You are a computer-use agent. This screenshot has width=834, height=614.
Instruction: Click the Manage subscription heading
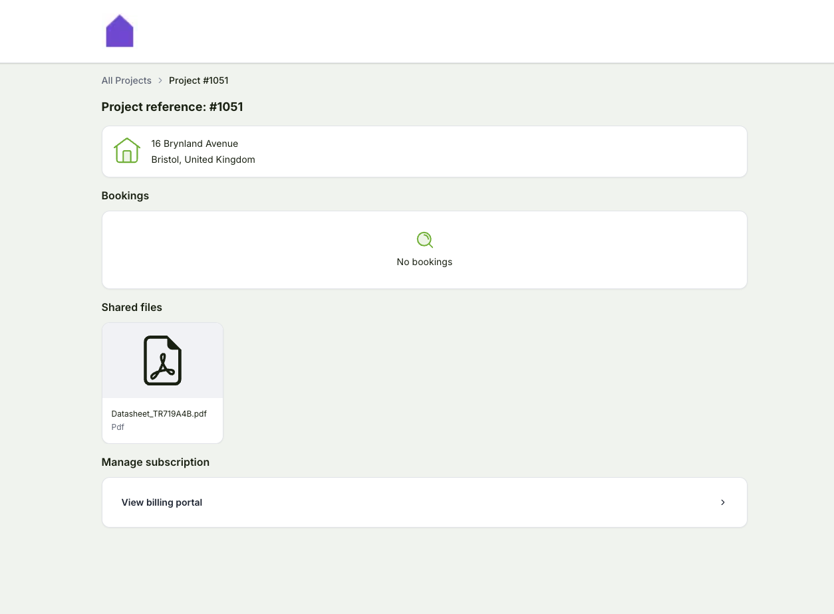coord(155,462)
